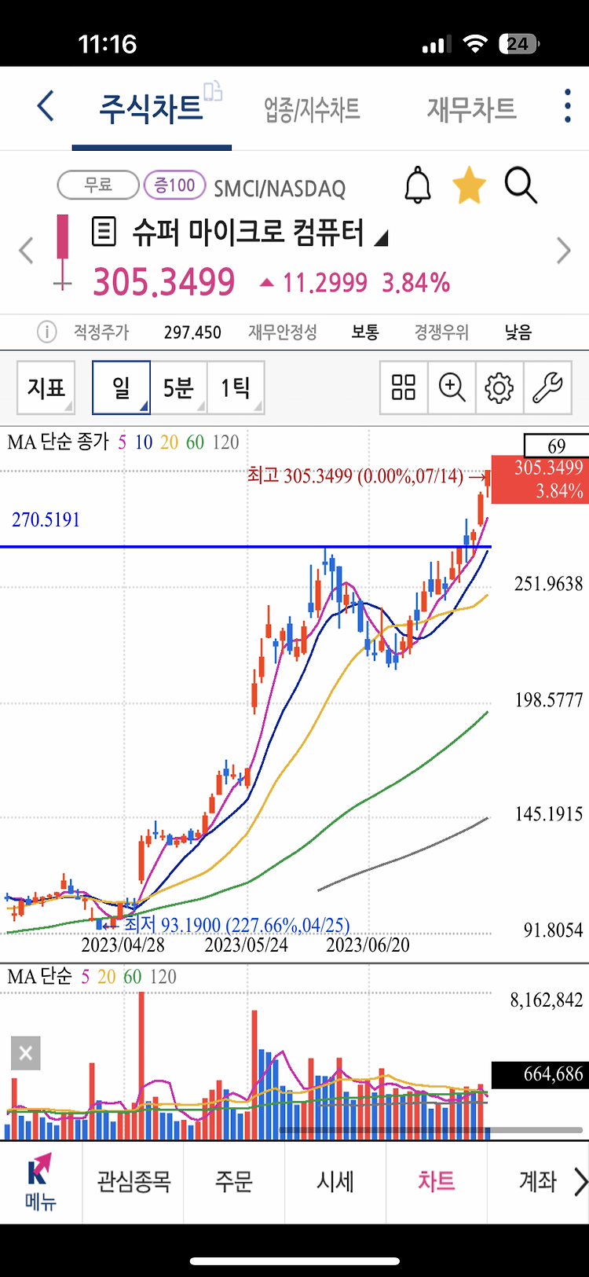Tap the 8,162,842 volume axis label

point(547,1000)
